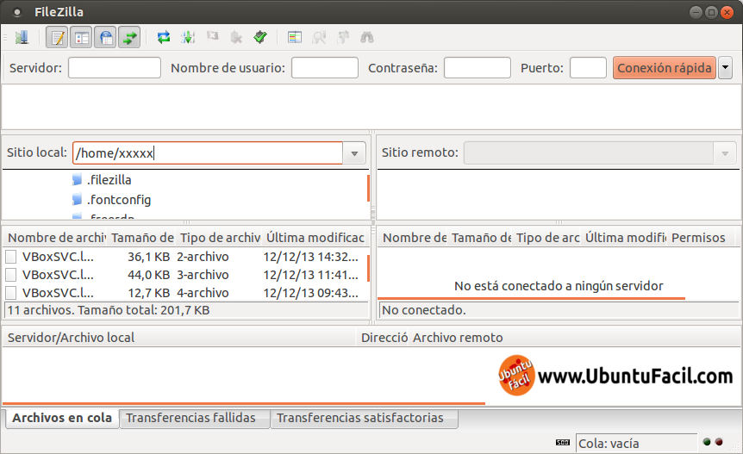The height and width of the screenshot is (454, 743).
Task: Click the 12/12/13 11:41 date cell
Action: pos(310,275)
